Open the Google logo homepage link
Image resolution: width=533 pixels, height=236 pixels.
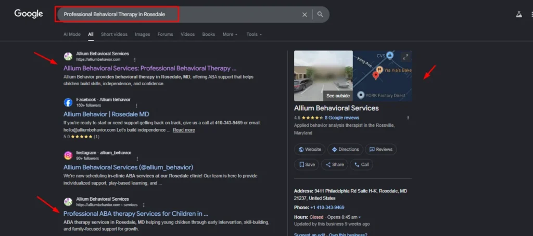coord(29,14)
